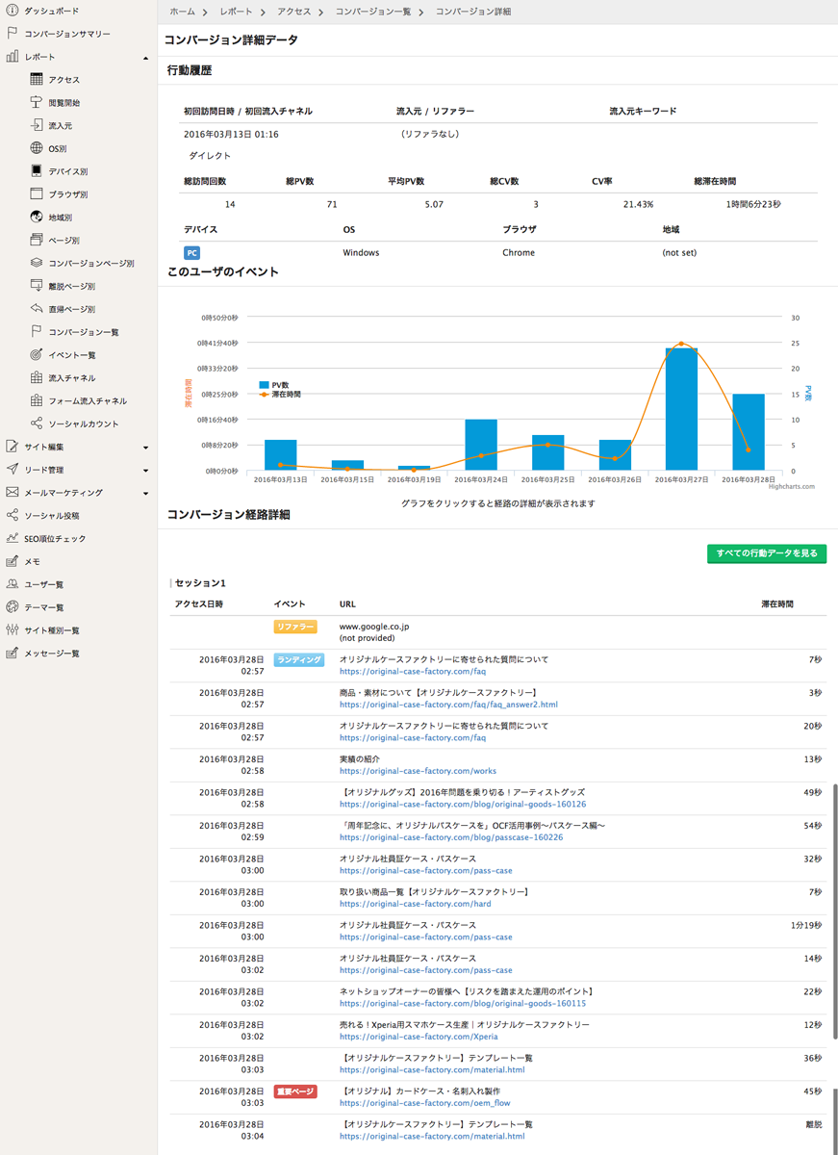This screenshot has width=838, height=1155.
Task: Expand the リード管理 menu
Action: 145,471
